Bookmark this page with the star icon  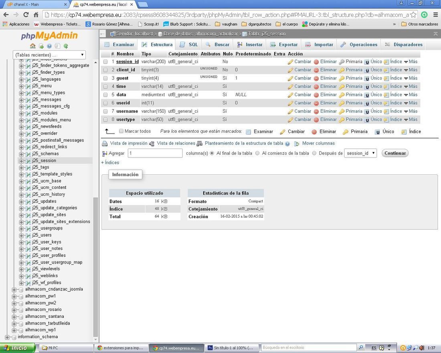[413, 14]
